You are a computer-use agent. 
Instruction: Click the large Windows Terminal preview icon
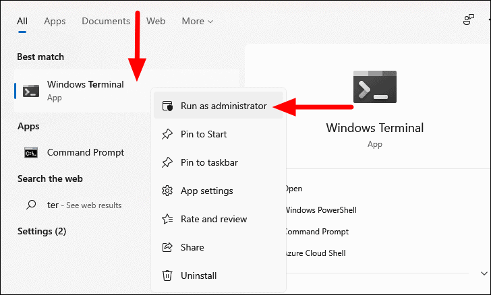coord(375,87)
